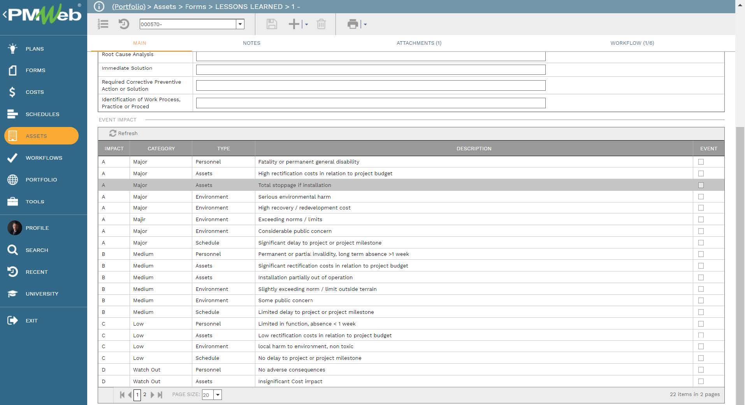Check Event for Exceeding norms / limits

point(701,219)
